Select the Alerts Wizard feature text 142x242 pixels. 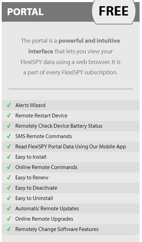(30, 105)
